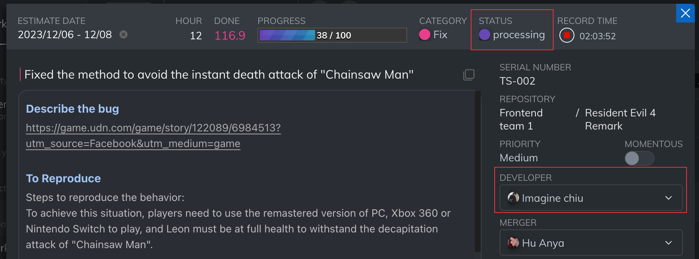The height and width of the screenshot is (259, 699).
Task: Click the purple processing status dot
Action: pyautogui.click(x=485, y=35)
